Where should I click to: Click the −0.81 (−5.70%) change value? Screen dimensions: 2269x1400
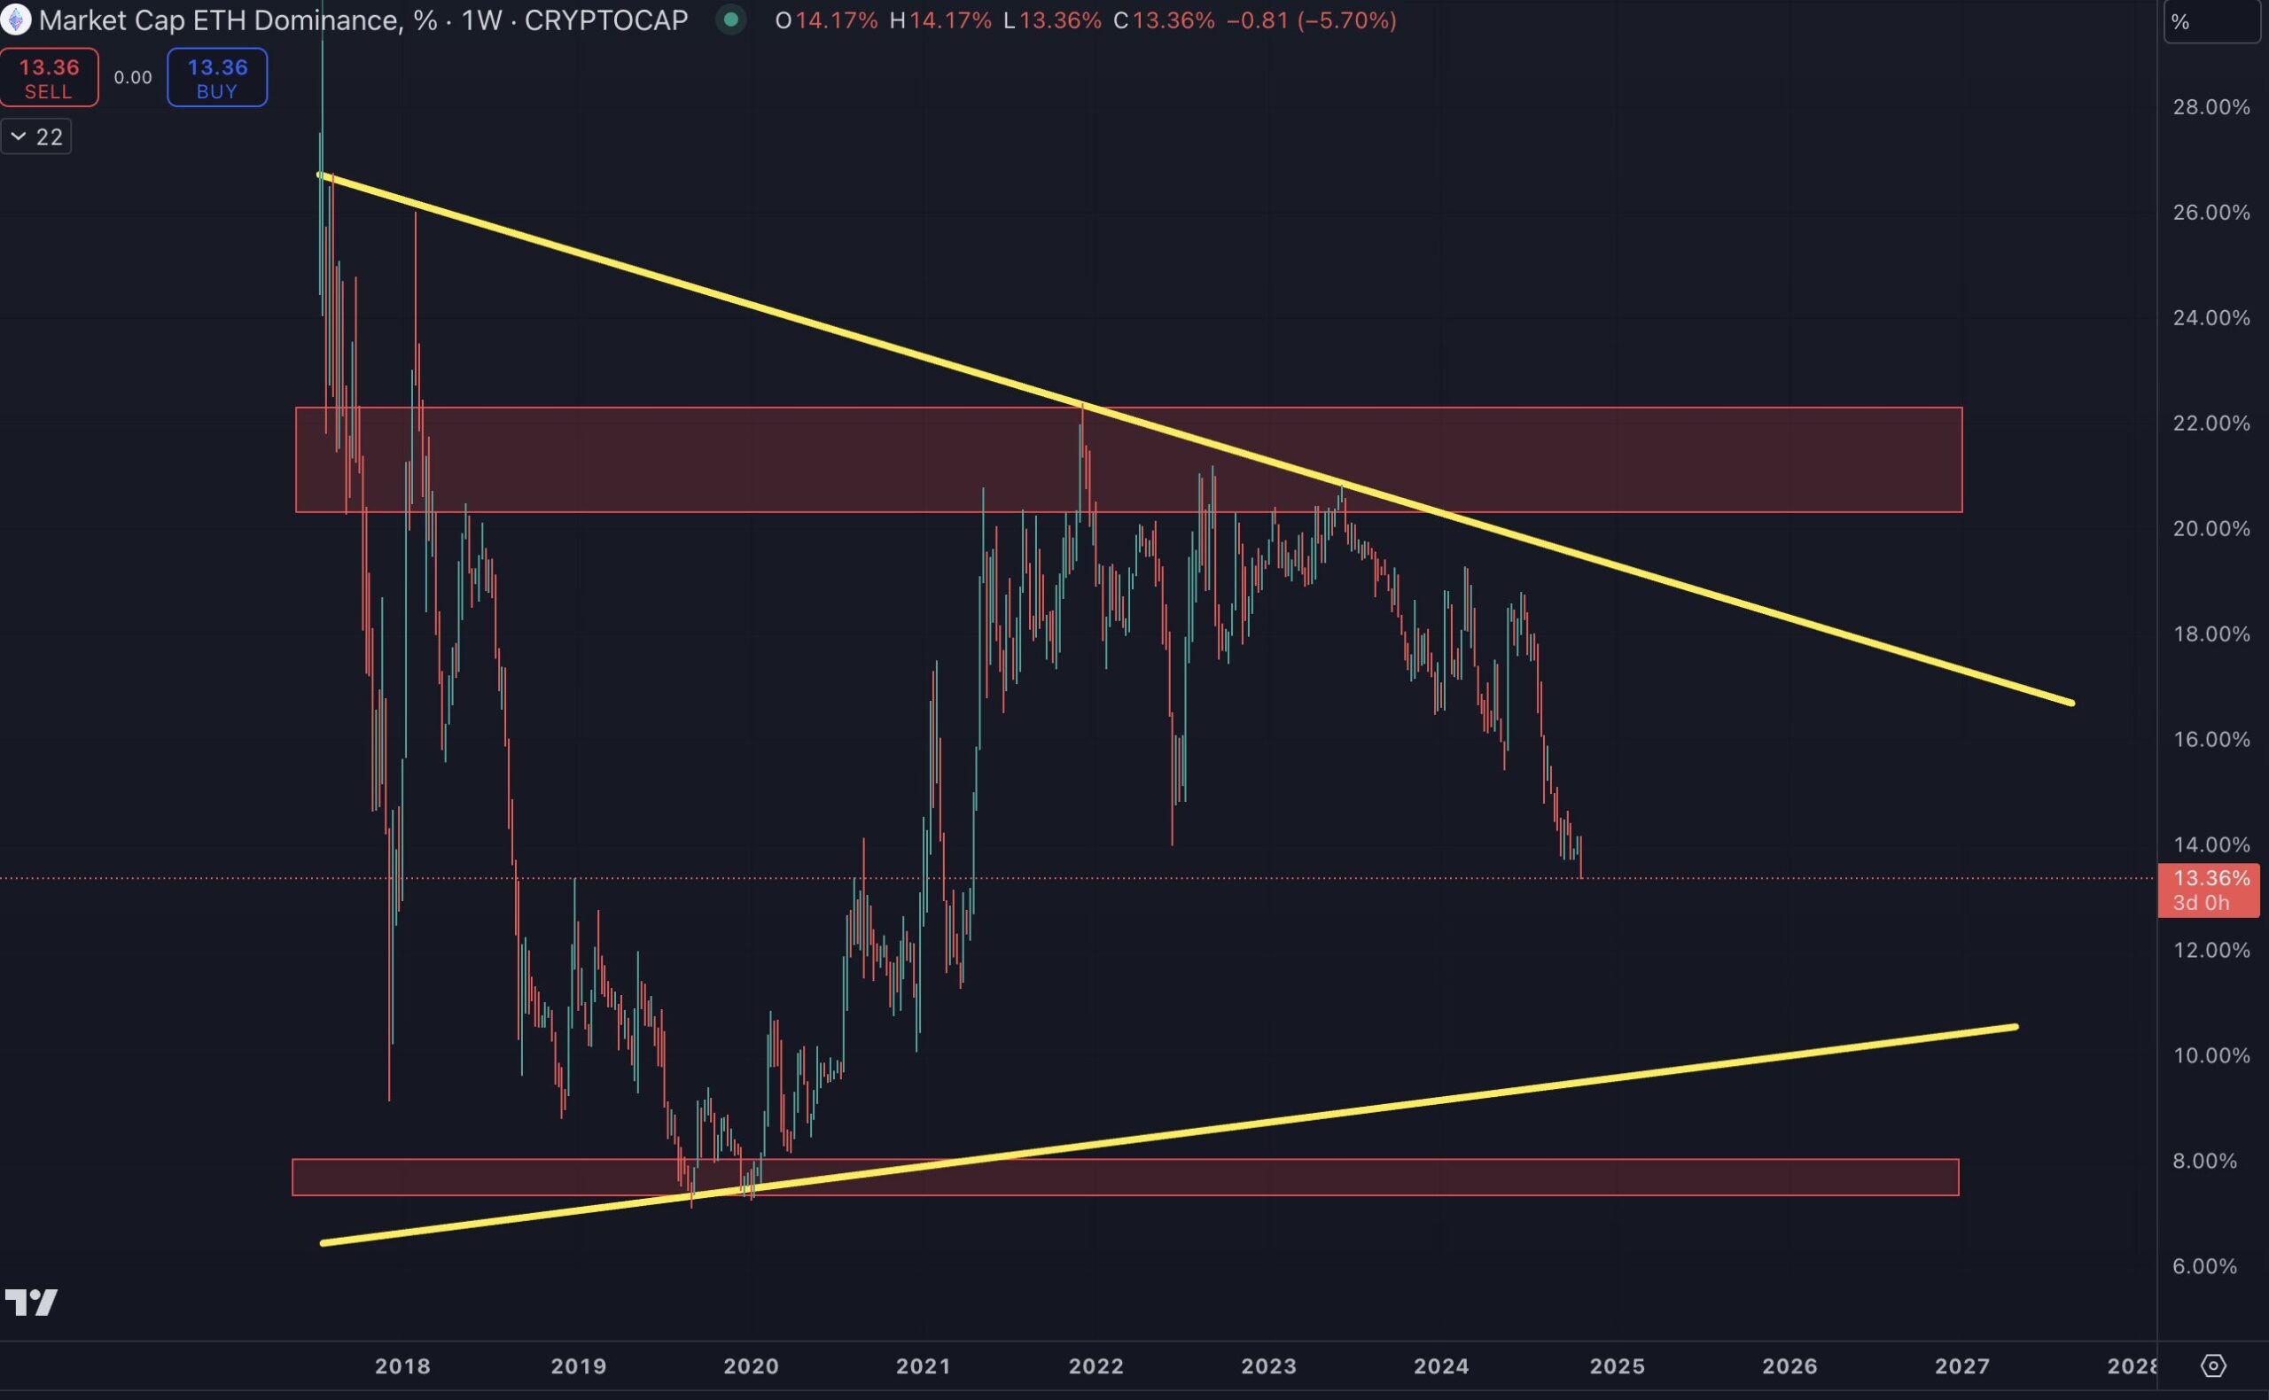point(1312,20)
